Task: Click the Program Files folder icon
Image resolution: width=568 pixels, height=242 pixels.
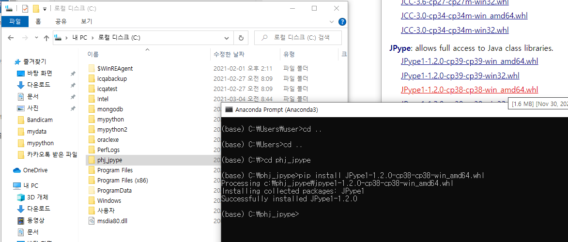Action: pos(92,170)
